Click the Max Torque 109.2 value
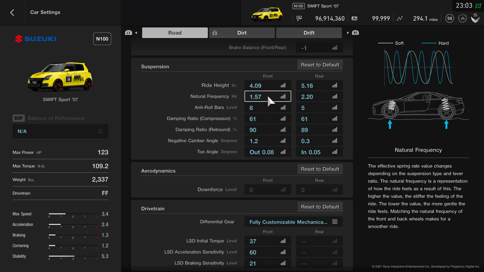This screenshot has width=484, height=272. (x=100, y=166)
